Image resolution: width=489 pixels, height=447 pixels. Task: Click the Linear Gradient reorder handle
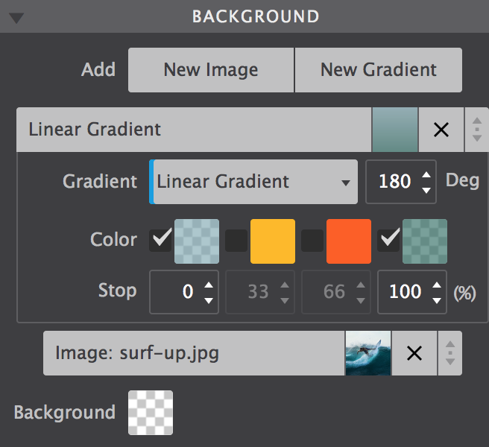click(477, 130)
